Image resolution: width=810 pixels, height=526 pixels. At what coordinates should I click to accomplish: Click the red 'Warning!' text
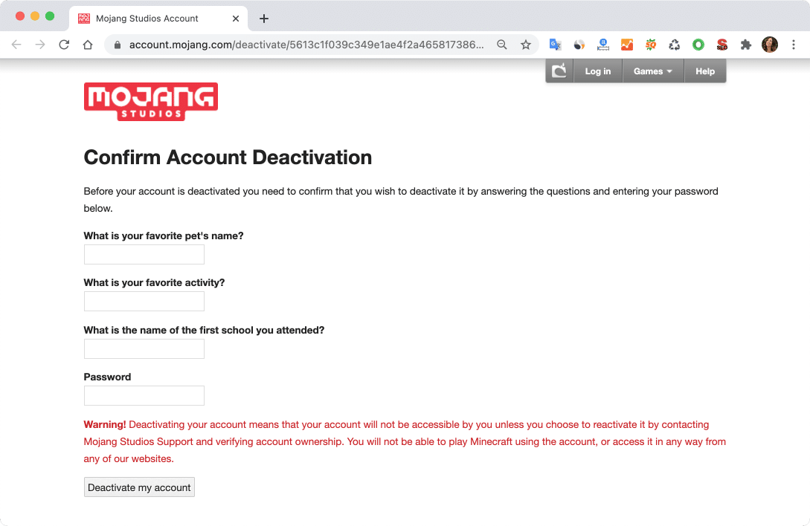pyautogui.click(x=105, y=425)
